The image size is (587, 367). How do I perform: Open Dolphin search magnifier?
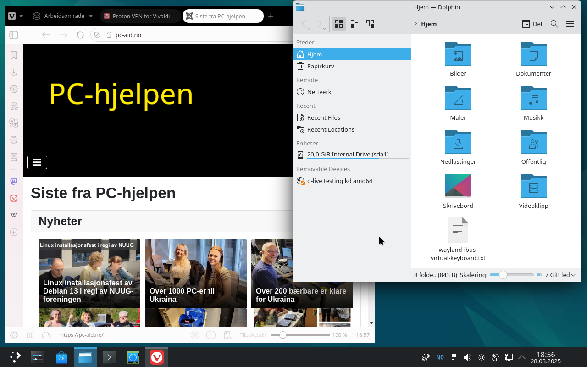click(x=554, y=24)
